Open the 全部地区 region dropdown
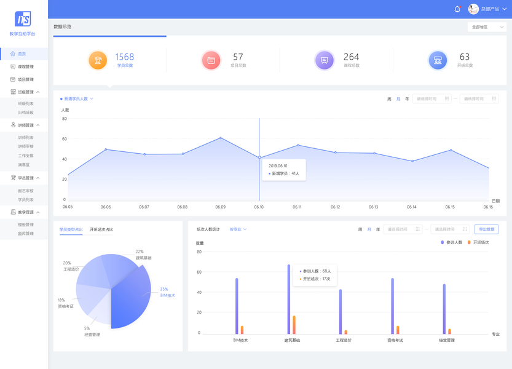Viewport: 512px width, 369px height. pos(487,27)
